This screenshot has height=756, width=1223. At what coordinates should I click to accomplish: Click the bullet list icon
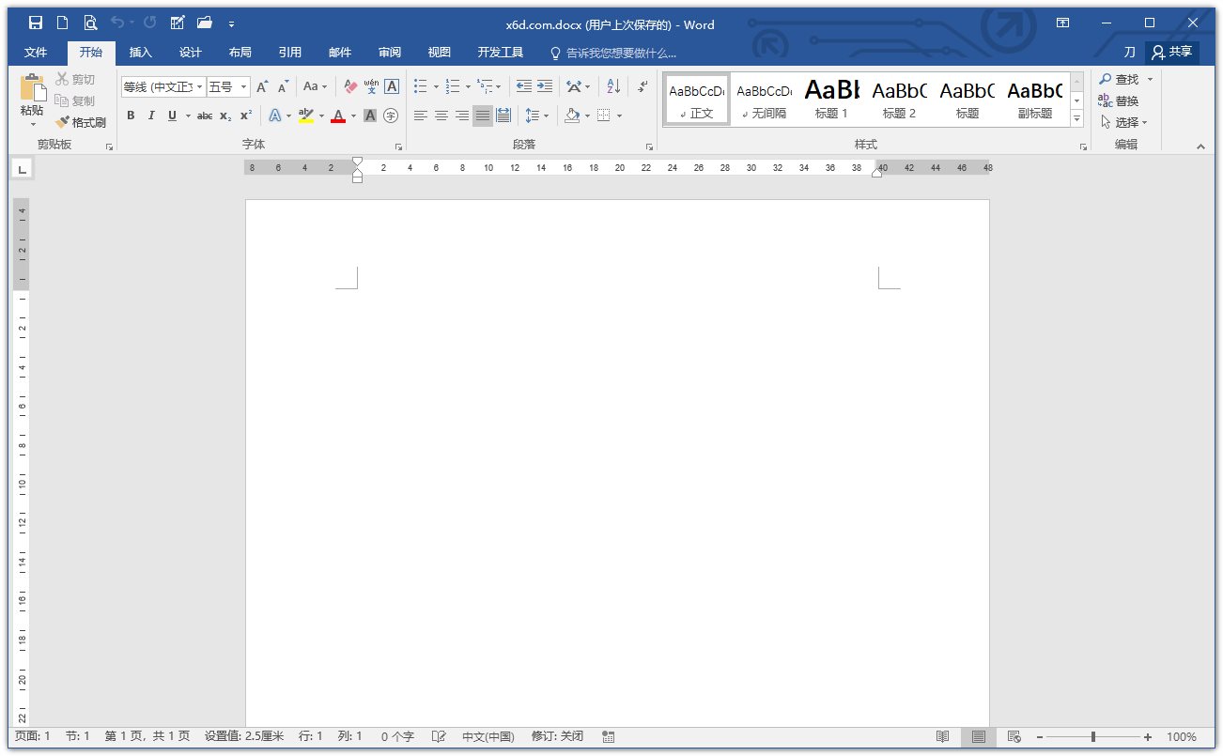[421, 86]
